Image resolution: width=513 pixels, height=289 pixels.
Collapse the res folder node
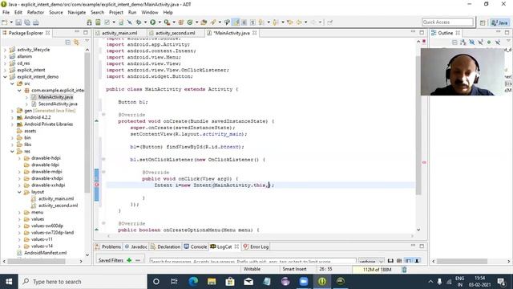(x=13, y=152)
